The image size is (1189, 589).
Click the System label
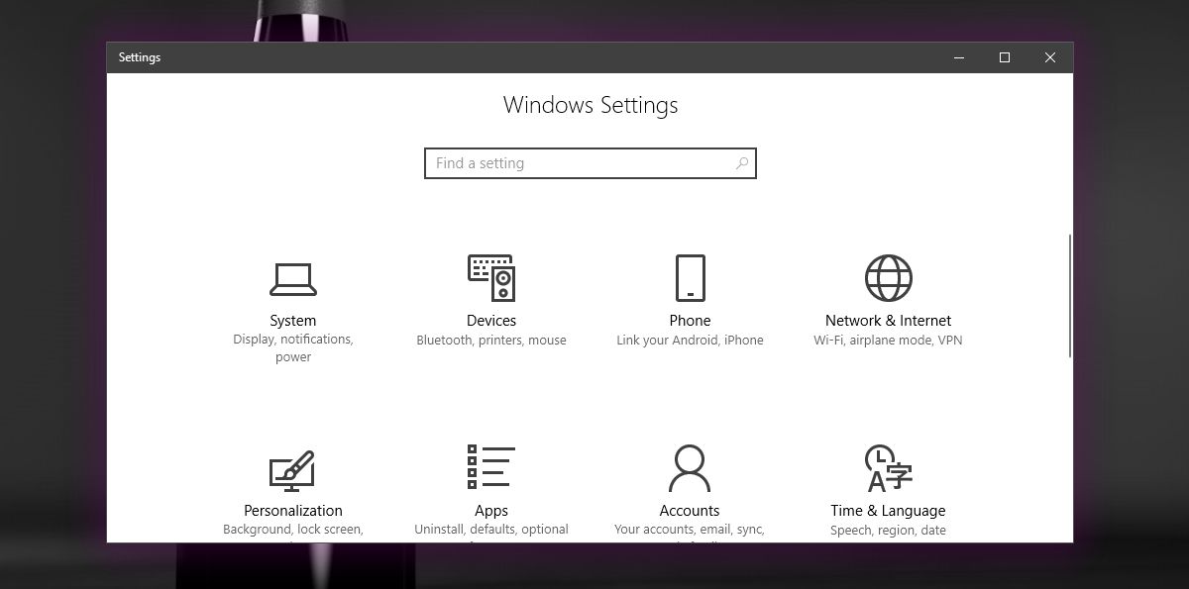click(x=293, y=321)
